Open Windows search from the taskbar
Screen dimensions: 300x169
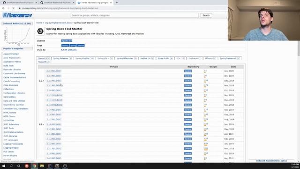coord(11,166)
